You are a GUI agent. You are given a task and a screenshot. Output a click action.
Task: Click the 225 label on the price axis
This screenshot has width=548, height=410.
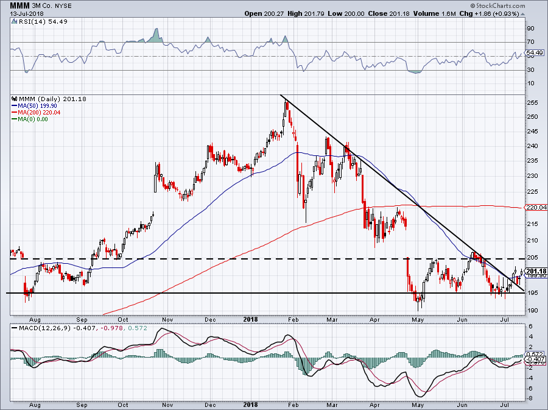(533, 191)
